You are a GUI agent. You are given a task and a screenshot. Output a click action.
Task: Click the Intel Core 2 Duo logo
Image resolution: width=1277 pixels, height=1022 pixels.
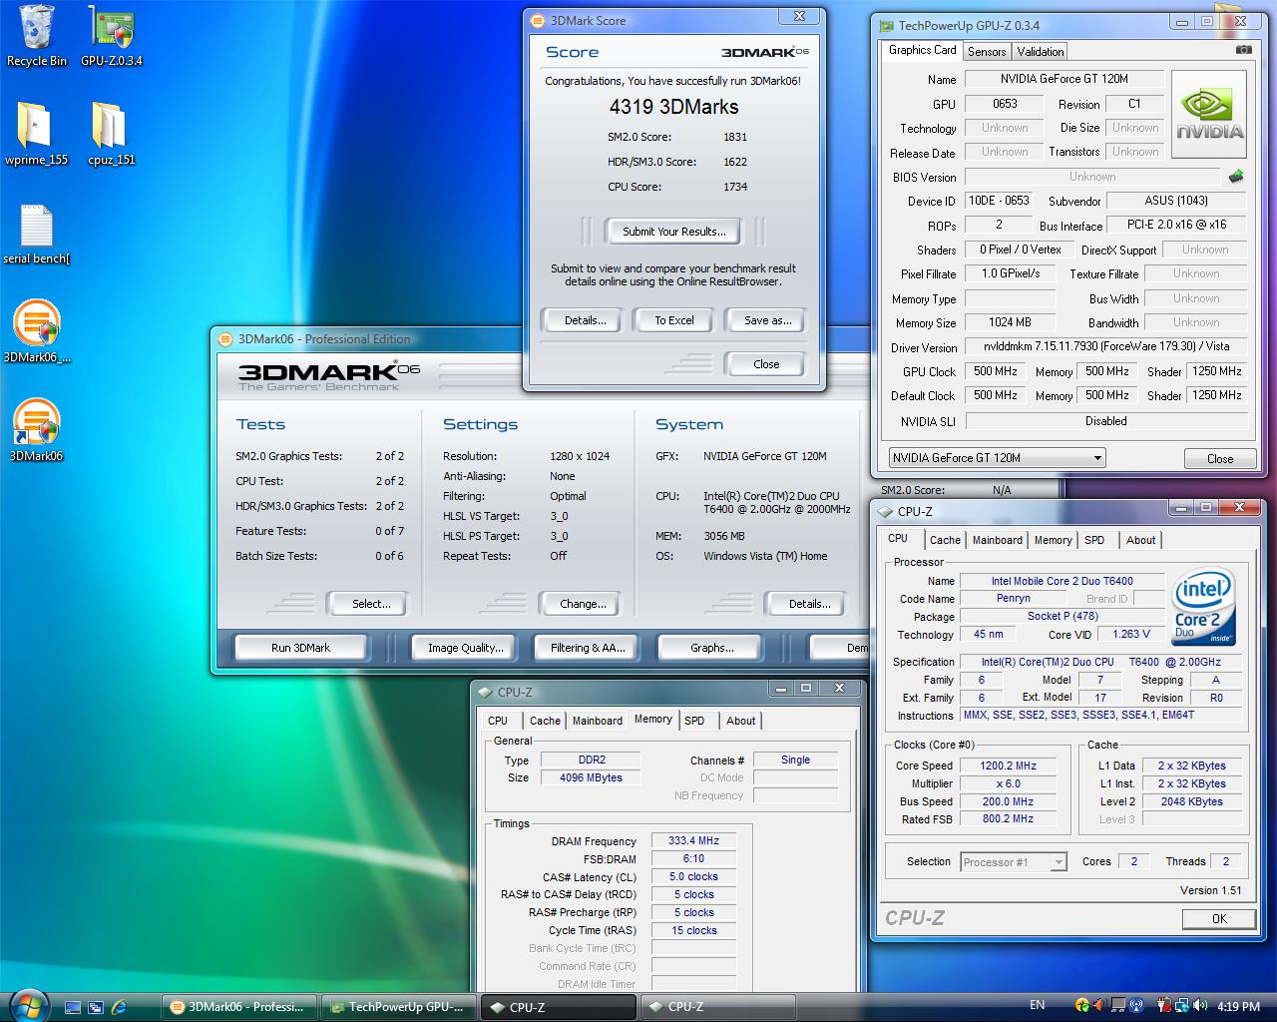pyautogui.click(x=1204, y=608)
